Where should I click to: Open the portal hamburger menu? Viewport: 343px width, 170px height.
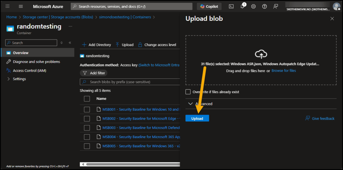coord(21,6)
